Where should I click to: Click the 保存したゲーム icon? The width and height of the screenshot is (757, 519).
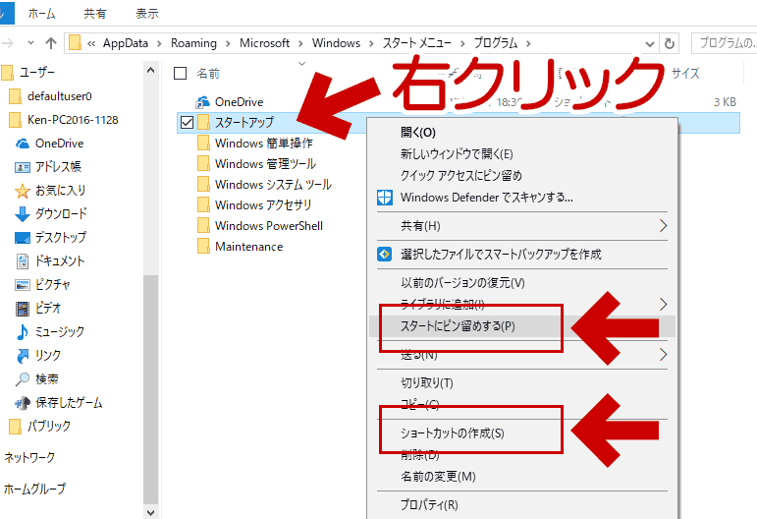click(x=23, y=403)
